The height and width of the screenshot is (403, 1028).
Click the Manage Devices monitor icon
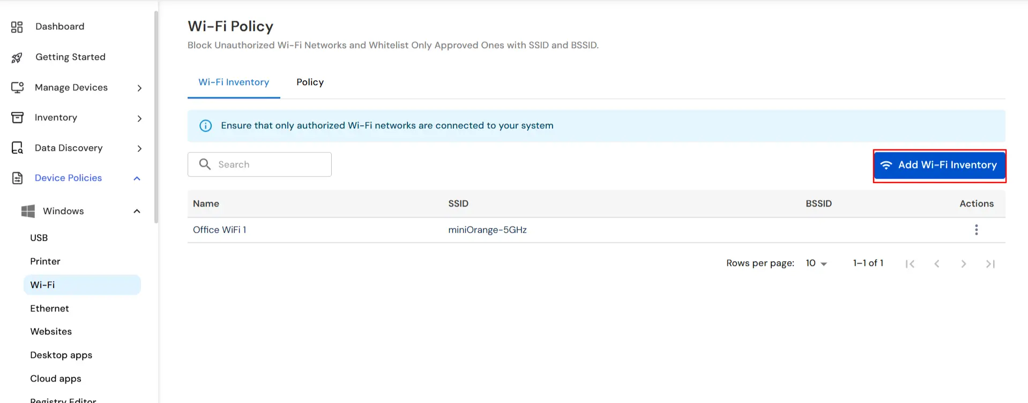pyautogui.click(x=17, y=87)
